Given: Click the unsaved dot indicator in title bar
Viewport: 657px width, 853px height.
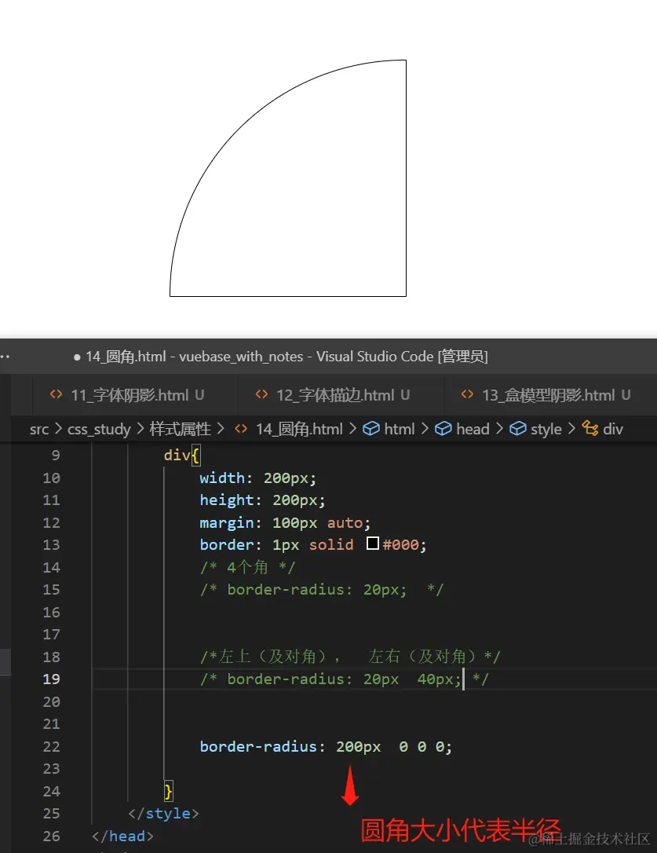Looking at the screenshot, I should click(77, 357).
